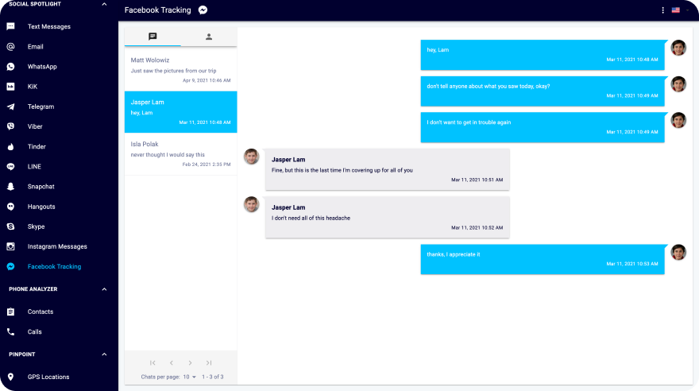699x391 pixels.
Task: Click Contacts link in sidebar
Action: pyautogui.click(x=41, y=312)
